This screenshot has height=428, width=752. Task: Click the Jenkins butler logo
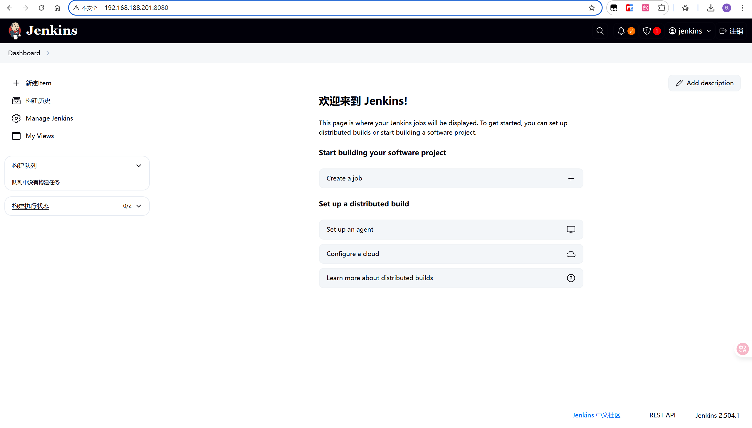15,31
